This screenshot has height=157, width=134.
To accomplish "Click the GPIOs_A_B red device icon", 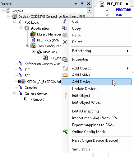I will coord(23,82).
